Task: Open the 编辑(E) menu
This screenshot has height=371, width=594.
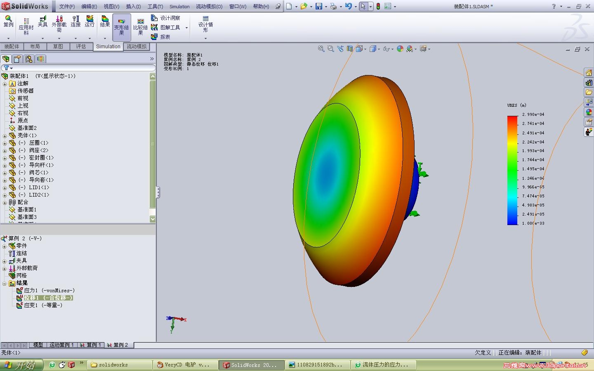Action: [x=89, y=7]
